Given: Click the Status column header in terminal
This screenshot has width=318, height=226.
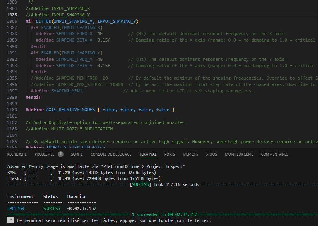Looking at the screenshot, I should pyautogui.click(x=50, y=196).
